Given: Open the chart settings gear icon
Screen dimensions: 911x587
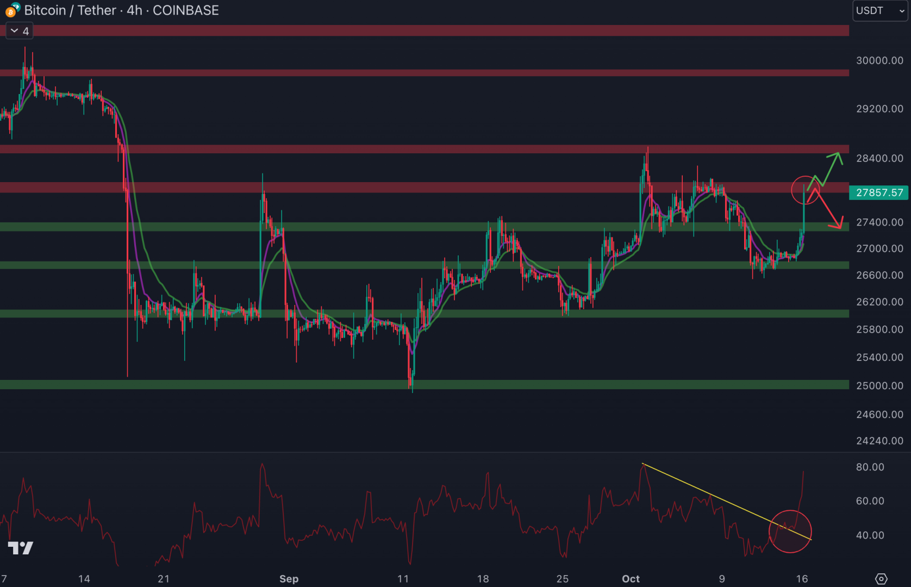Looking at the screenshot, I should coord(882,579).
